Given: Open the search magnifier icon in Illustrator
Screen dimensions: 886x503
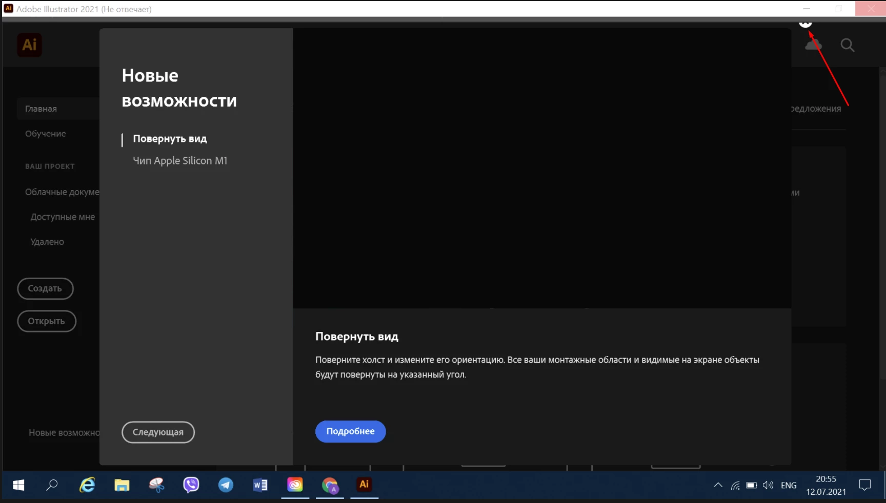Looking at the screenshot, I should point(848,45).
